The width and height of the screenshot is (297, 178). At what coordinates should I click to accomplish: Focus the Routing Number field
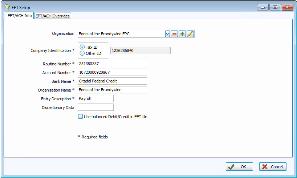coord(112,64)
